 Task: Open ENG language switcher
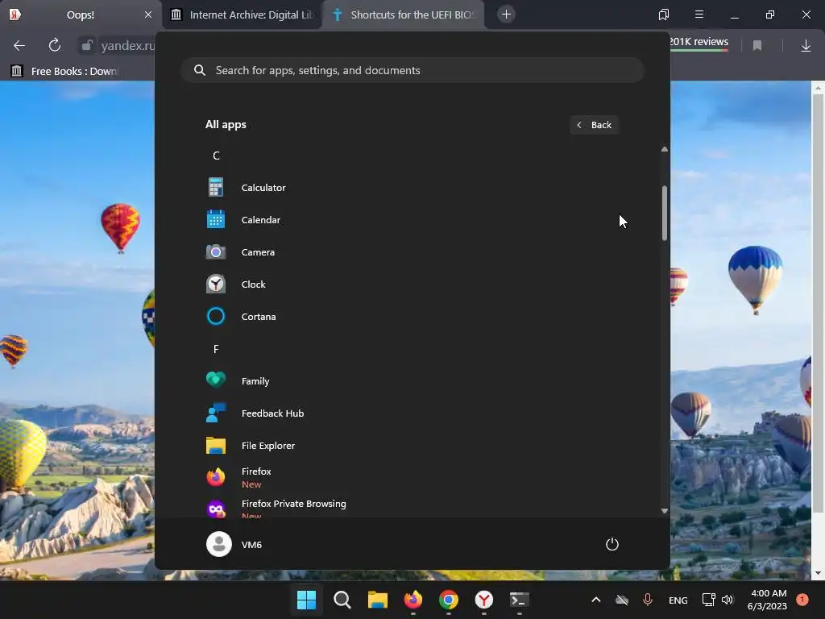[x=678, y=600]
